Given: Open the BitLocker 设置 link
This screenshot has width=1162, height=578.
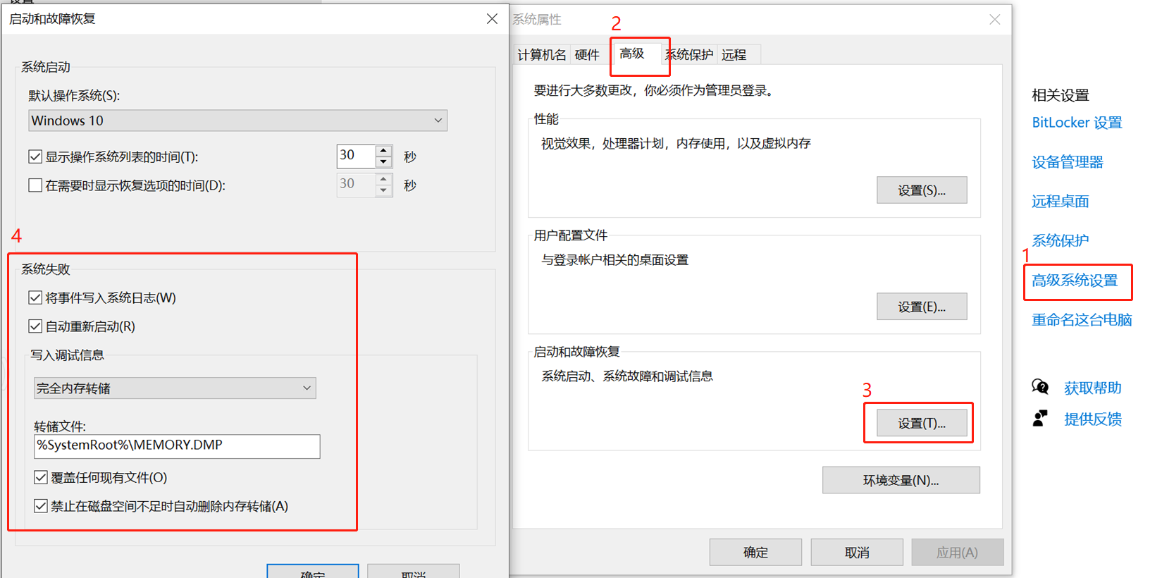Looking at the screenshot, I should pyautogui.click(x=1077, y=123).
